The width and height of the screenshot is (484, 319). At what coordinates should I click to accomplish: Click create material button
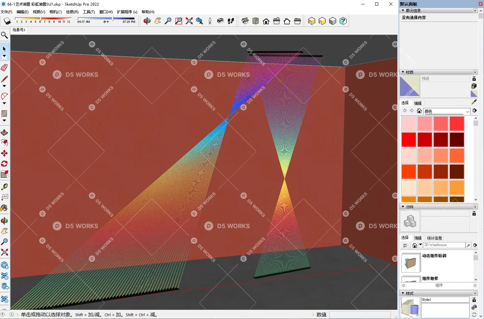474,86
